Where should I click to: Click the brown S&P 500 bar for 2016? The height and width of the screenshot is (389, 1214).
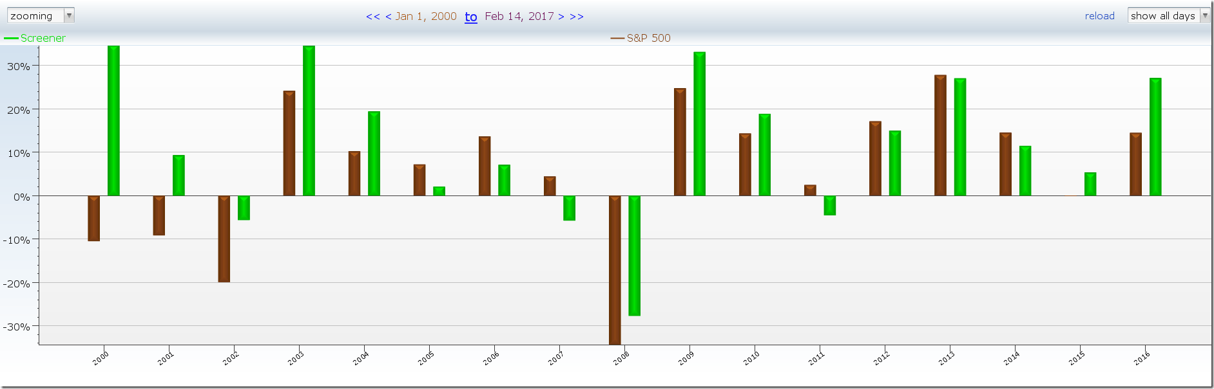point(1136,164)
